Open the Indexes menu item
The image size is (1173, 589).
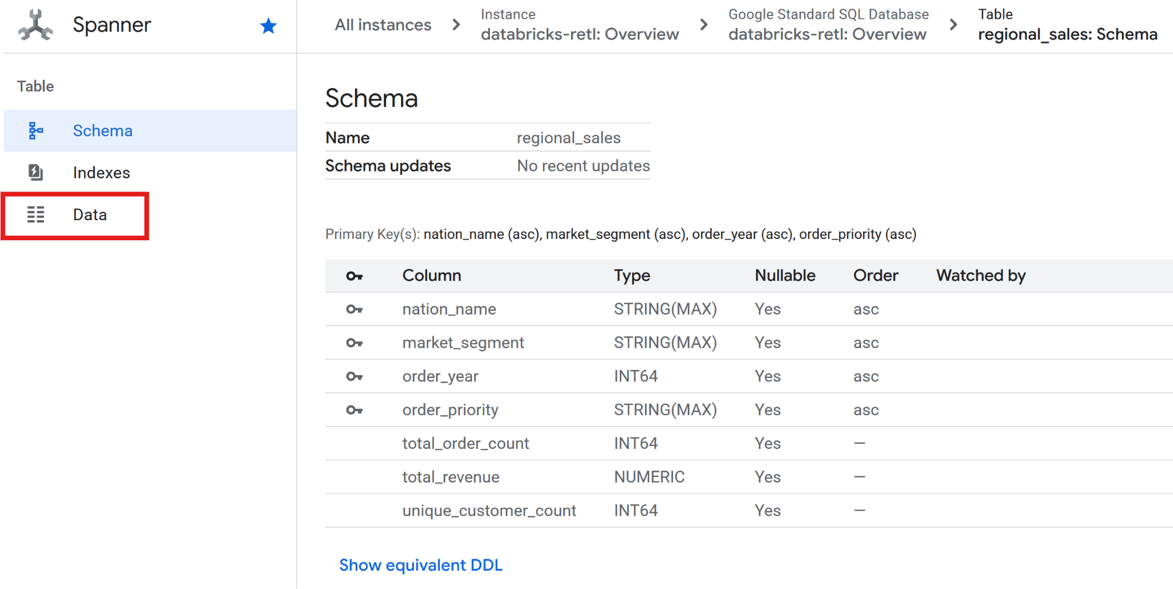[101, 172]
